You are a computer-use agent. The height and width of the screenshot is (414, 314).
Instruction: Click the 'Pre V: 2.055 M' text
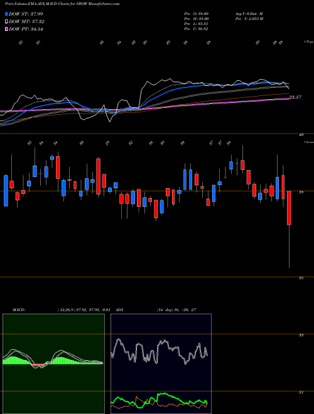(249, 19)
